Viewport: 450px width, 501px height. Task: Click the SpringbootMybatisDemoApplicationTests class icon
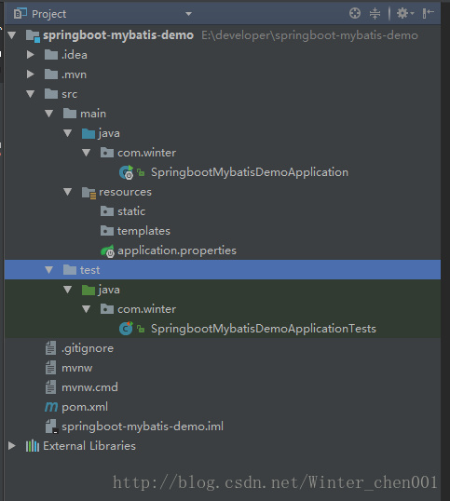coord(126,328)
